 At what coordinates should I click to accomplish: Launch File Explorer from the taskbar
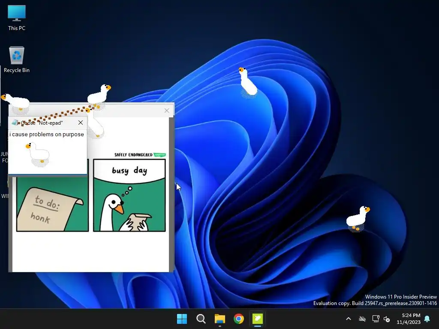click(220, 319)
